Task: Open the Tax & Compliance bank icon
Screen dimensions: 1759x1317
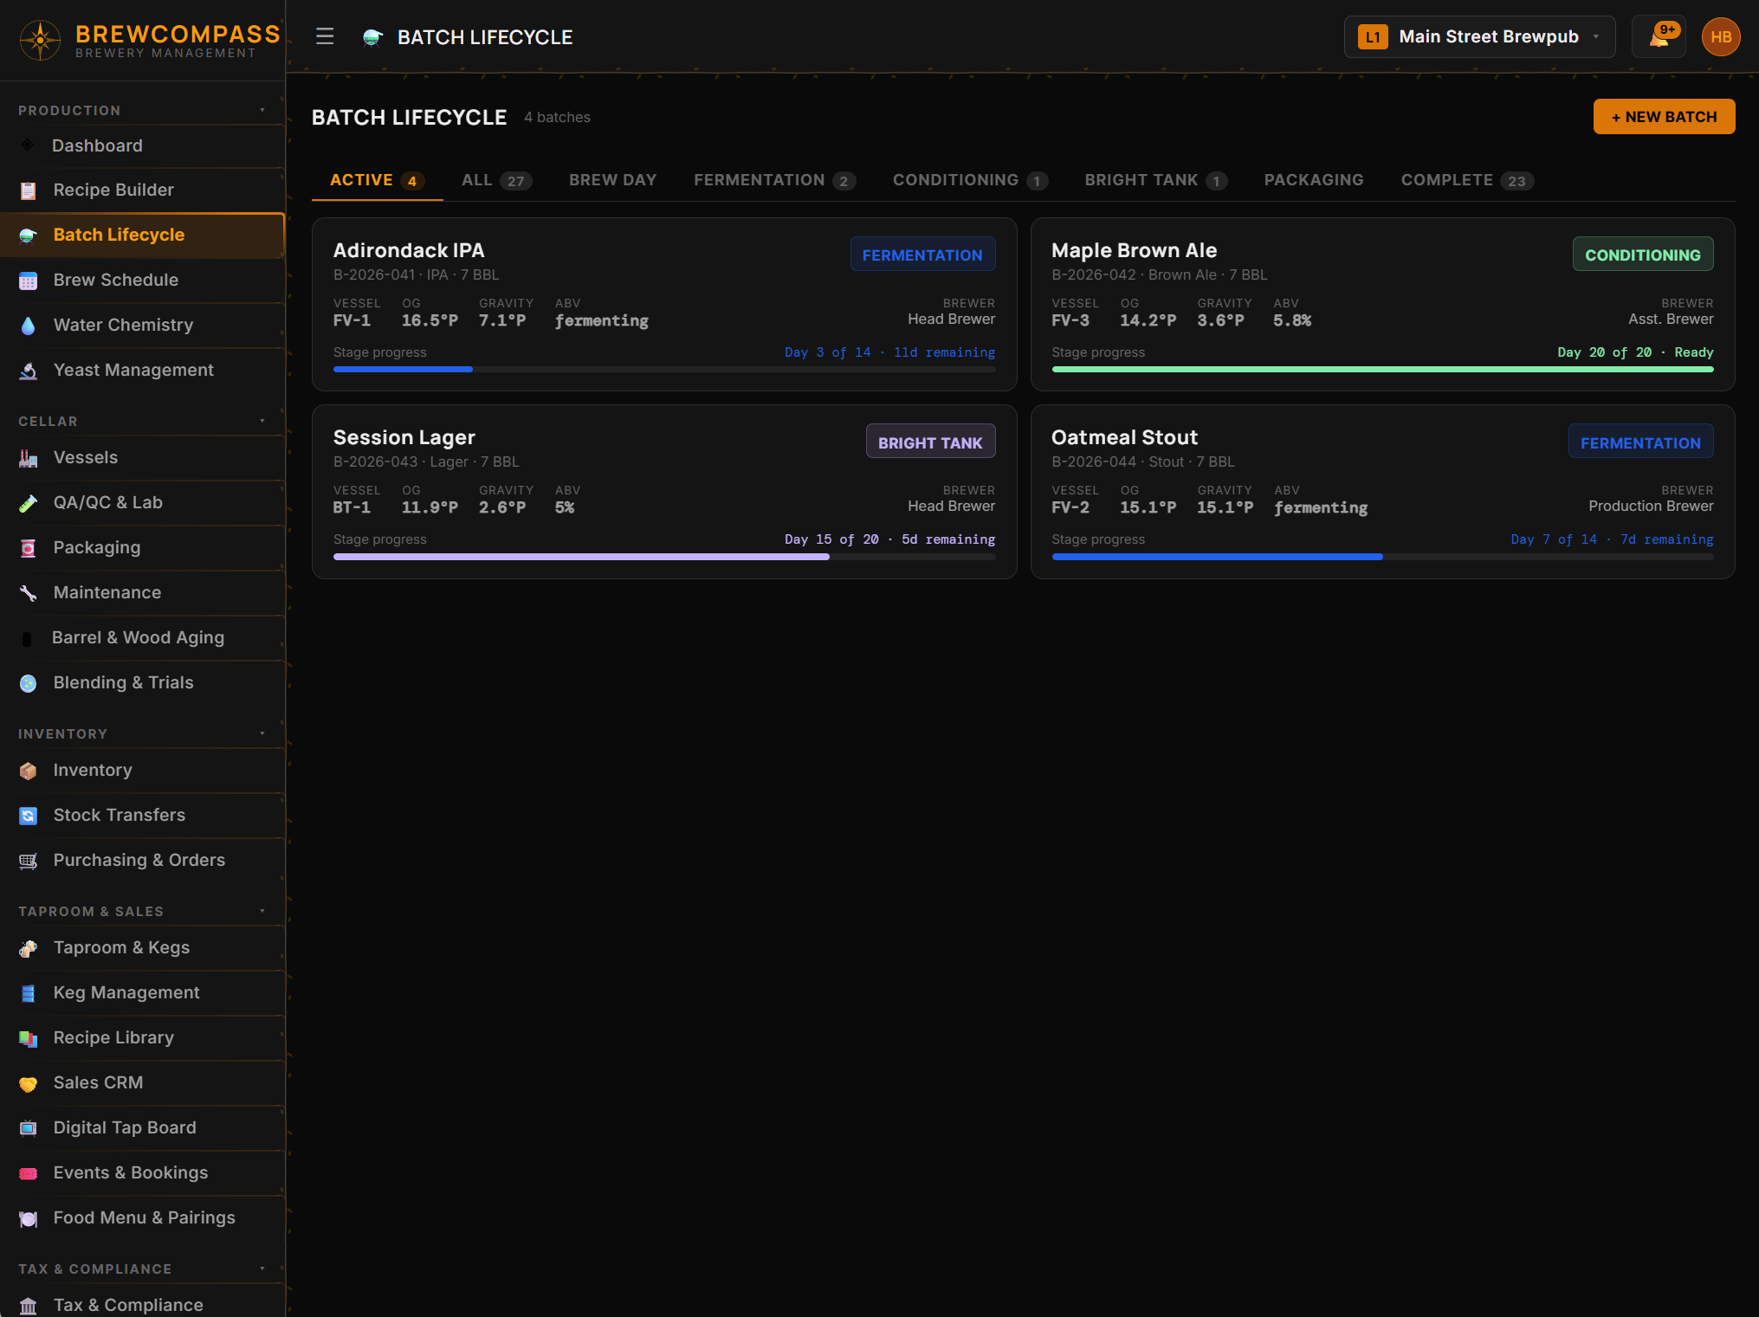Action: 28,1306
